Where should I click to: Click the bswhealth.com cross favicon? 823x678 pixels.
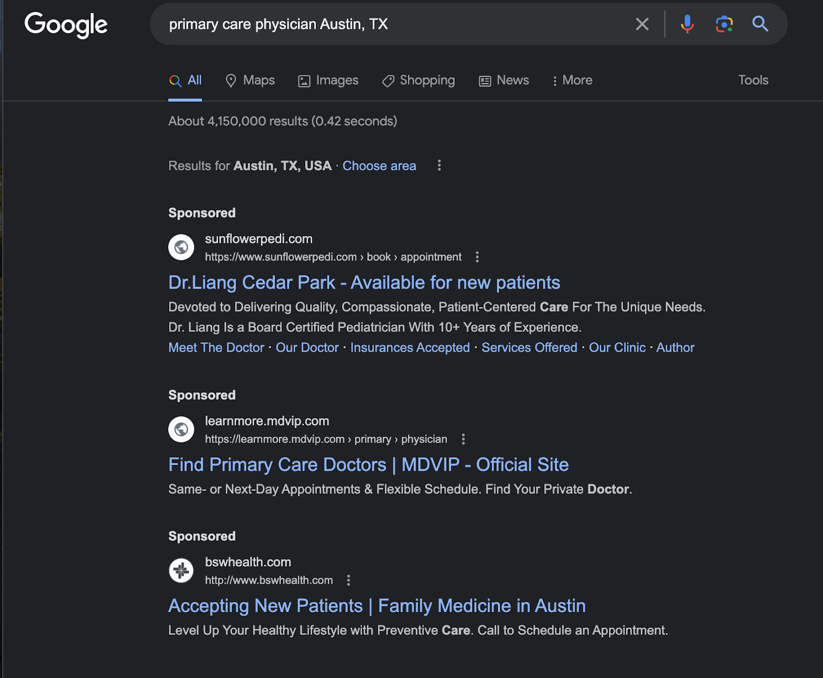coord(181,570)
